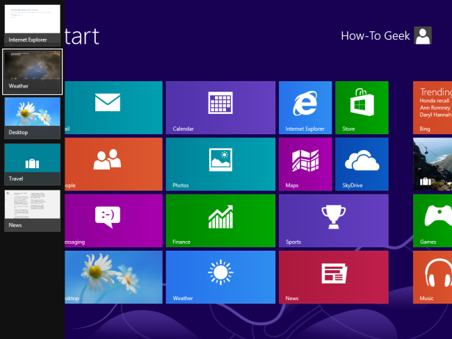Open the Weather tile with sun icon
Screen dimensions: 452x339
[220, 277]
